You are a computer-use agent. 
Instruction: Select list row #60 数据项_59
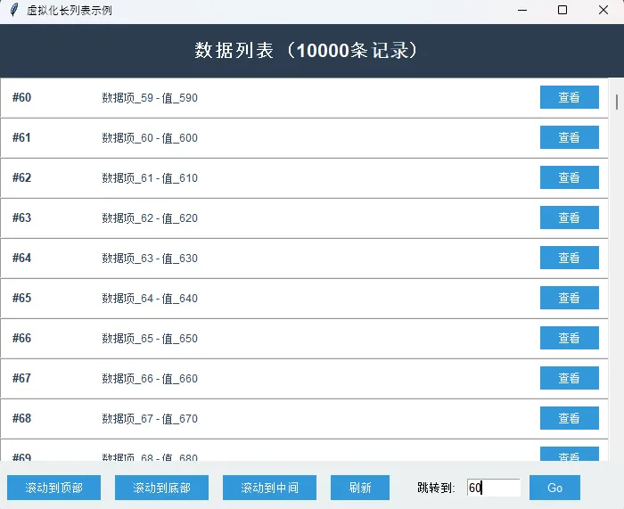click(267, 98)
